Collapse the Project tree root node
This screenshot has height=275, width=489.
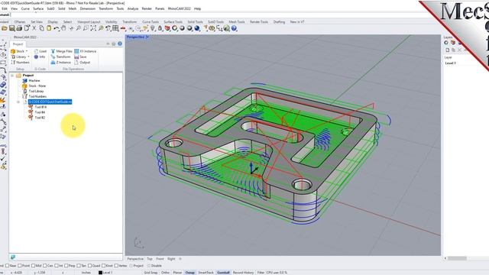[x=12, y=76]
